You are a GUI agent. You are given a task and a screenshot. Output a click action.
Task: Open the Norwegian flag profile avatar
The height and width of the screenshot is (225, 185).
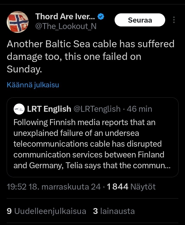pos(17,22)
